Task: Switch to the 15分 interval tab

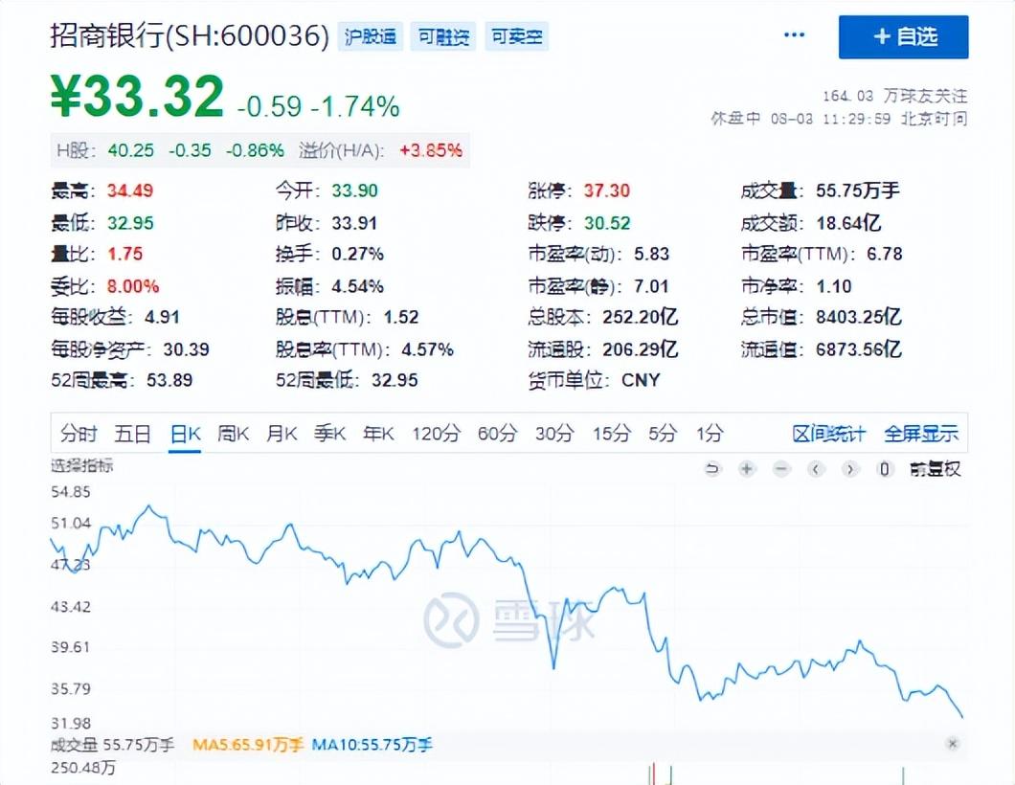Action: click(x=612, y=433)
